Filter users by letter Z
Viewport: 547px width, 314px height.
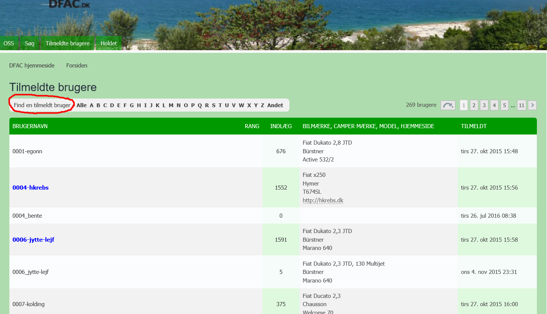coord(262,105)
